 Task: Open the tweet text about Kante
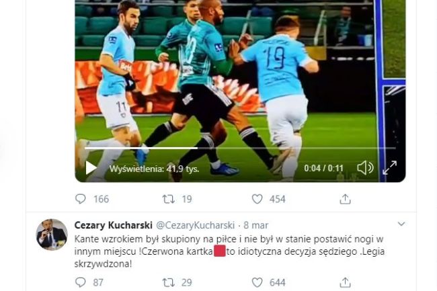point(229,251)
